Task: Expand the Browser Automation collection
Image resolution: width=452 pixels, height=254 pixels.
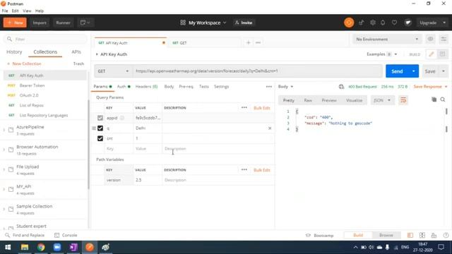Action: point(4,150)
